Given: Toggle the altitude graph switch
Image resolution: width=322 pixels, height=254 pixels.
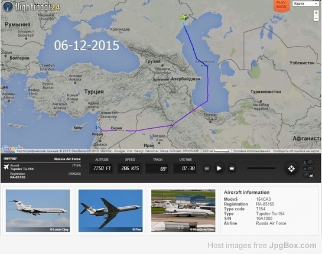Looking at the screenshot, I should point(308,175).
